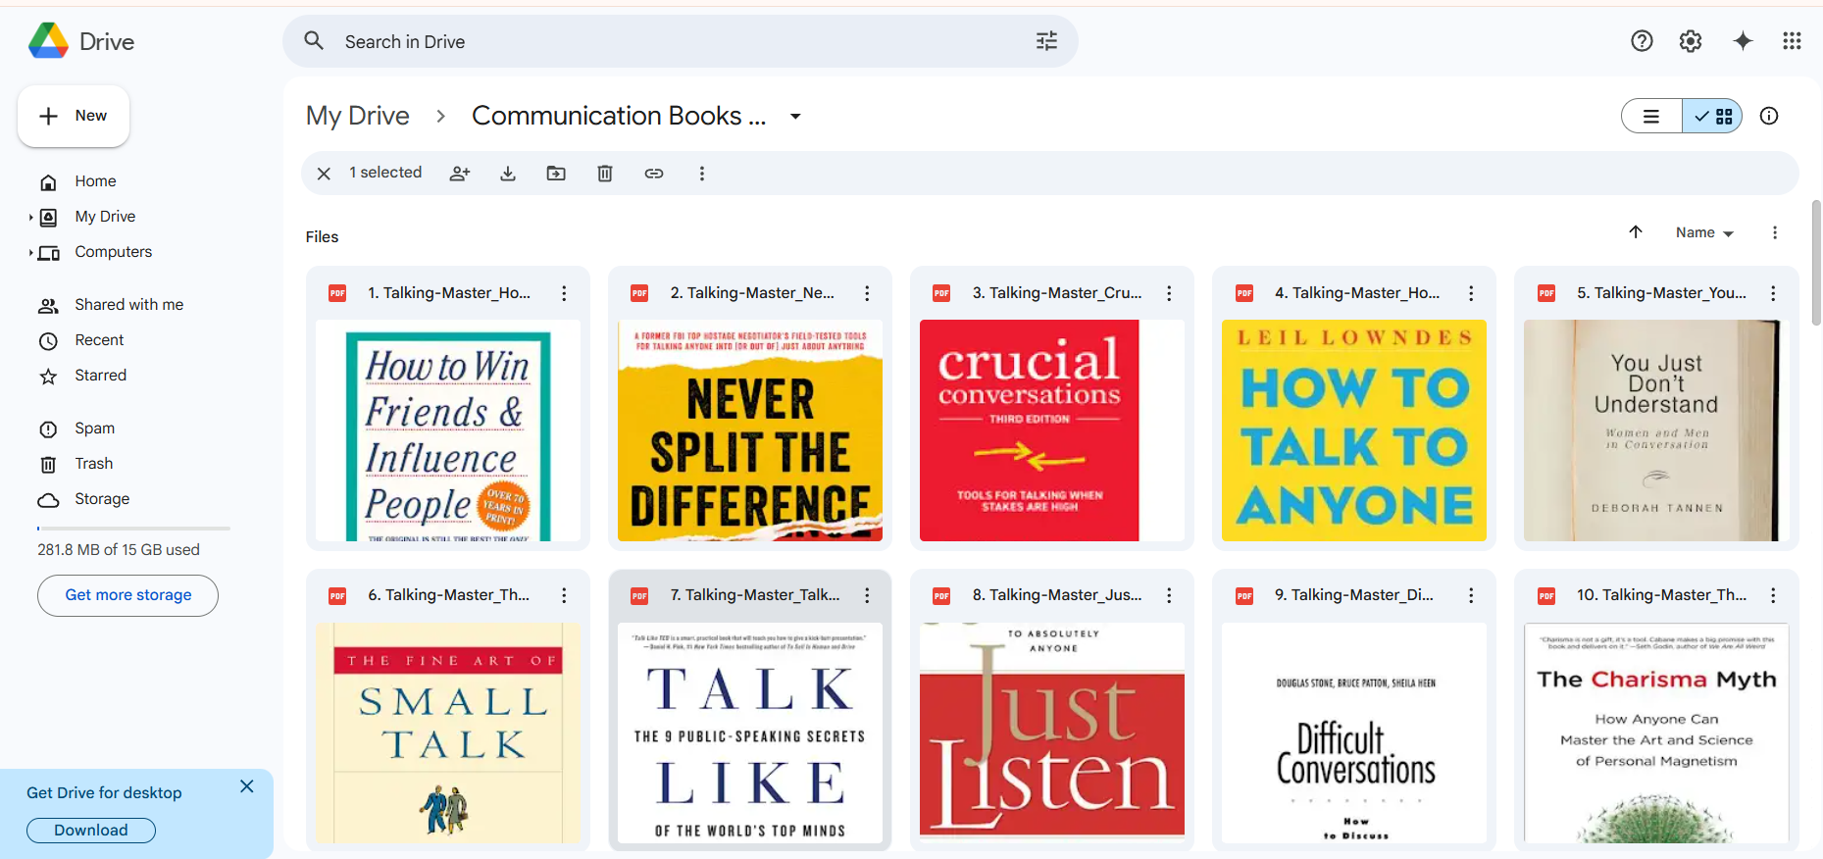Select How to Win Friends thumbnail
The width and height of the screenshot is (1823, 859).
click(448, 430)
